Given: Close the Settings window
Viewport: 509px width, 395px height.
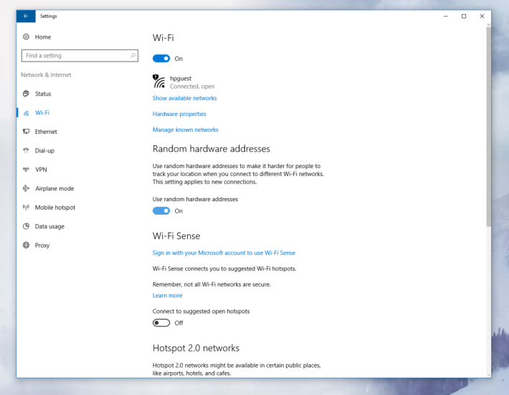Looking at the screenshot, I should click(x=482, y=16).
